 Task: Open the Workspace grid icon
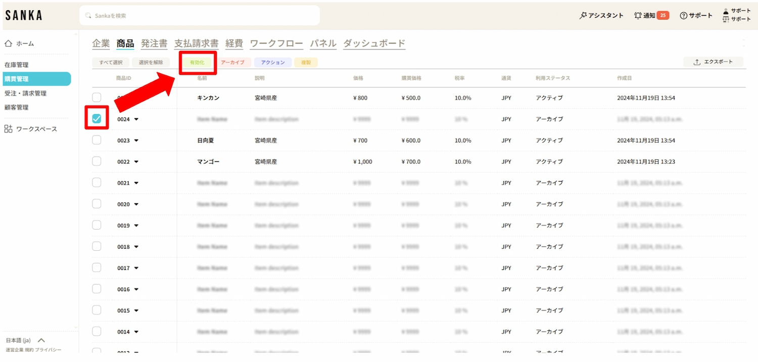[8, 129]
